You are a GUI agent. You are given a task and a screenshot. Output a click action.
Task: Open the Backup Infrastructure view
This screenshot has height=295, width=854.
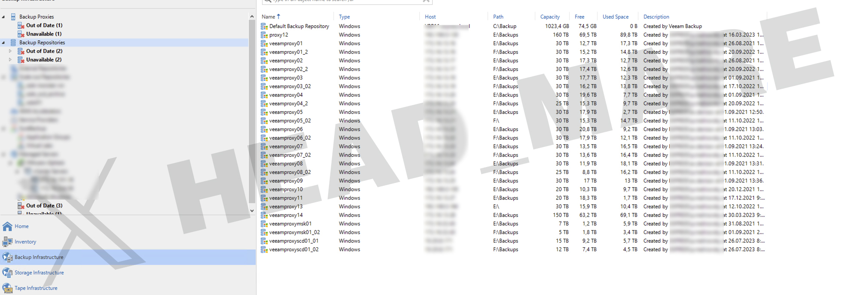point(39,257)
